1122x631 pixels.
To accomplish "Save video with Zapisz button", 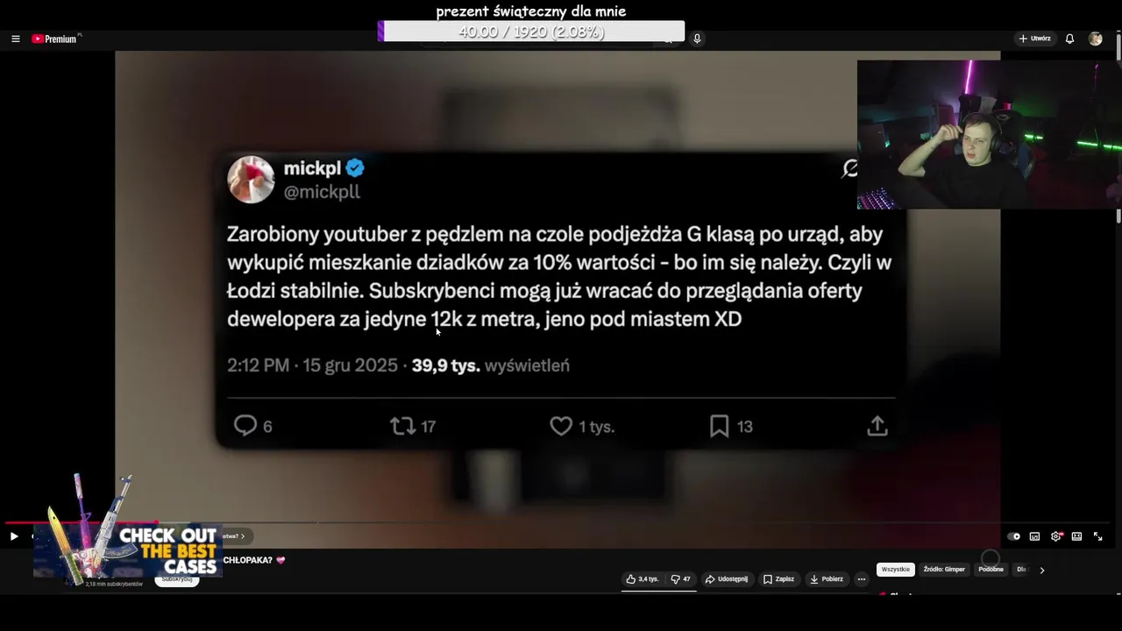I will pyautogui.click(x=778, y=579).
